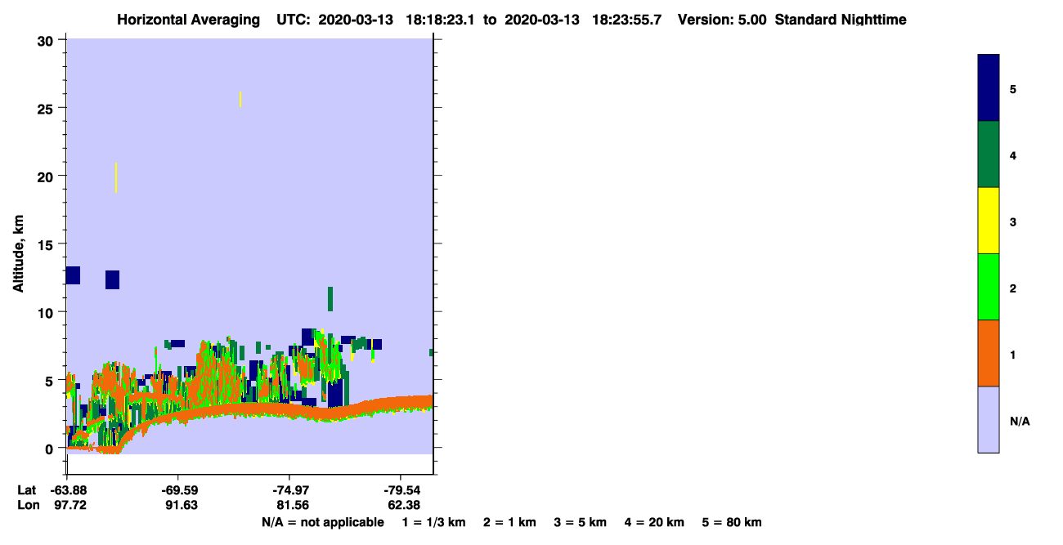Click the legend text '1 = 1/3 km'
Image resolution: width=1063 pixels, height=545 pixels.
coord(433,522)
